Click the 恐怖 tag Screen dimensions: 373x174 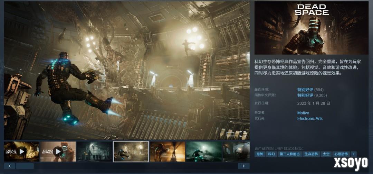pos(259,154)
